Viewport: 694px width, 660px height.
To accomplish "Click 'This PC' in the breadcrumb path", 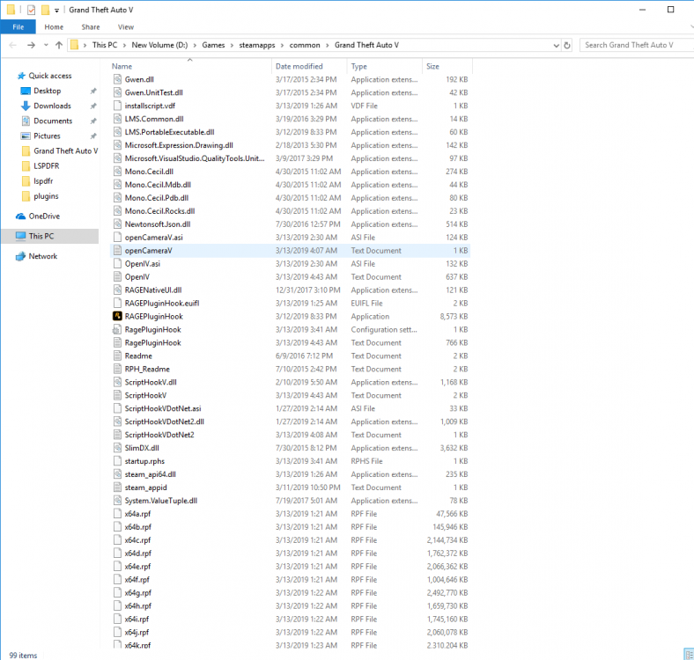I will coord(105,45).
